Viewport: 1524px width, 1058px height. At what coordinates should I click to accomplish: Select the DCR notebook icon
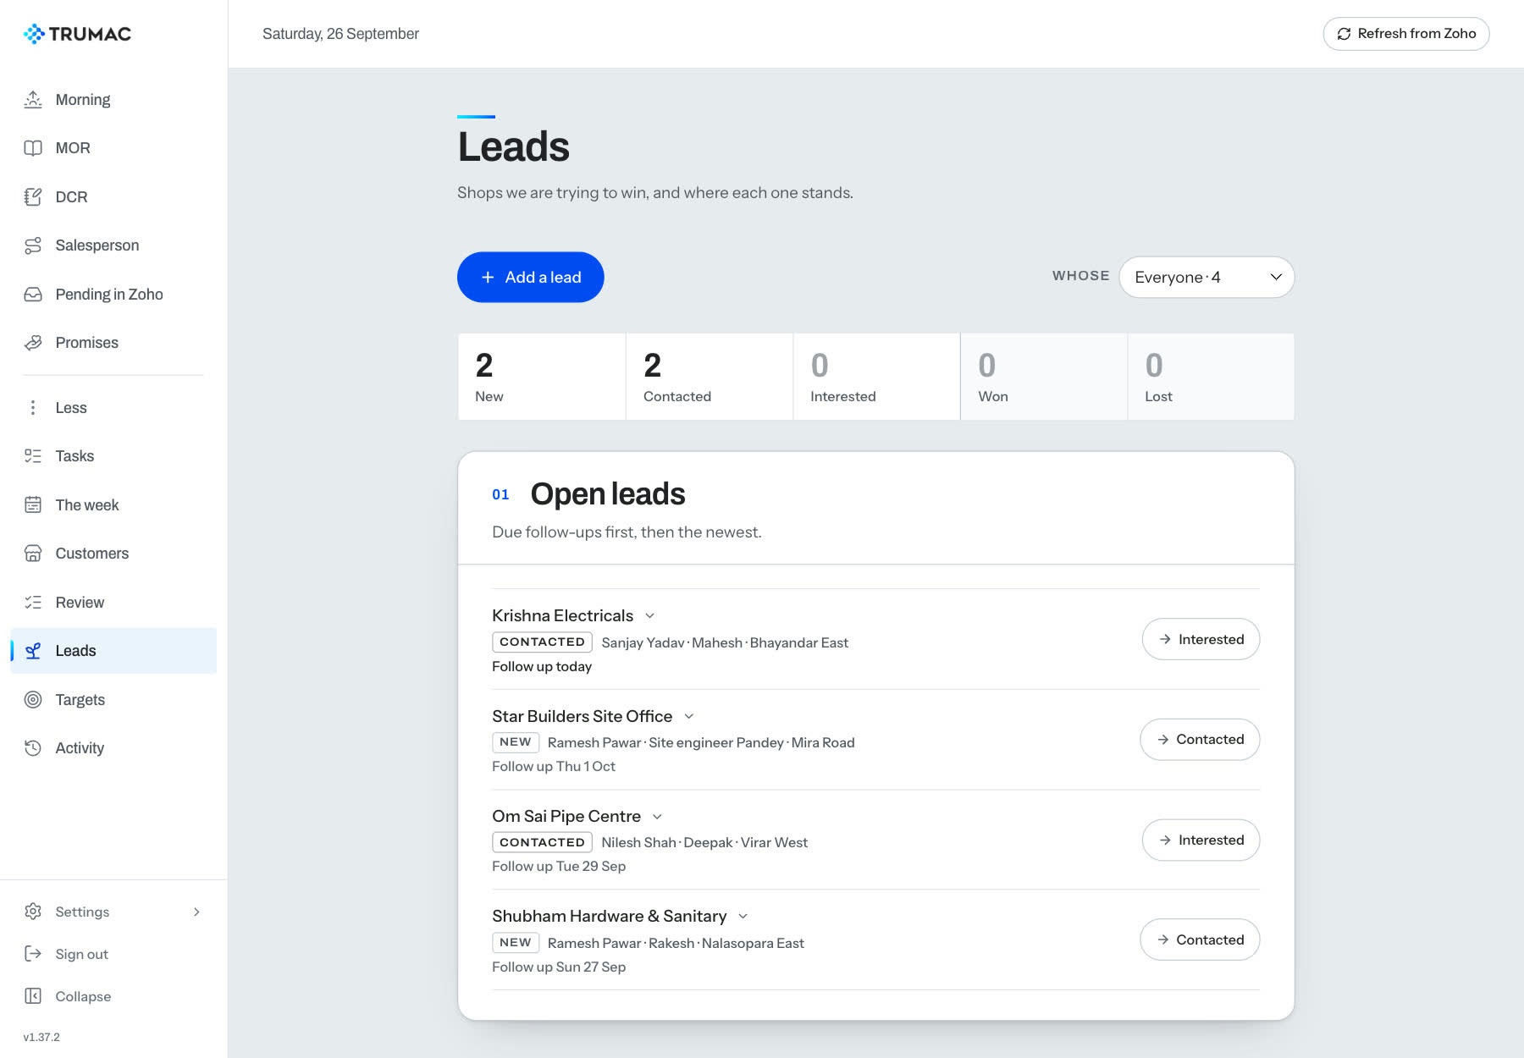[33, 197]
